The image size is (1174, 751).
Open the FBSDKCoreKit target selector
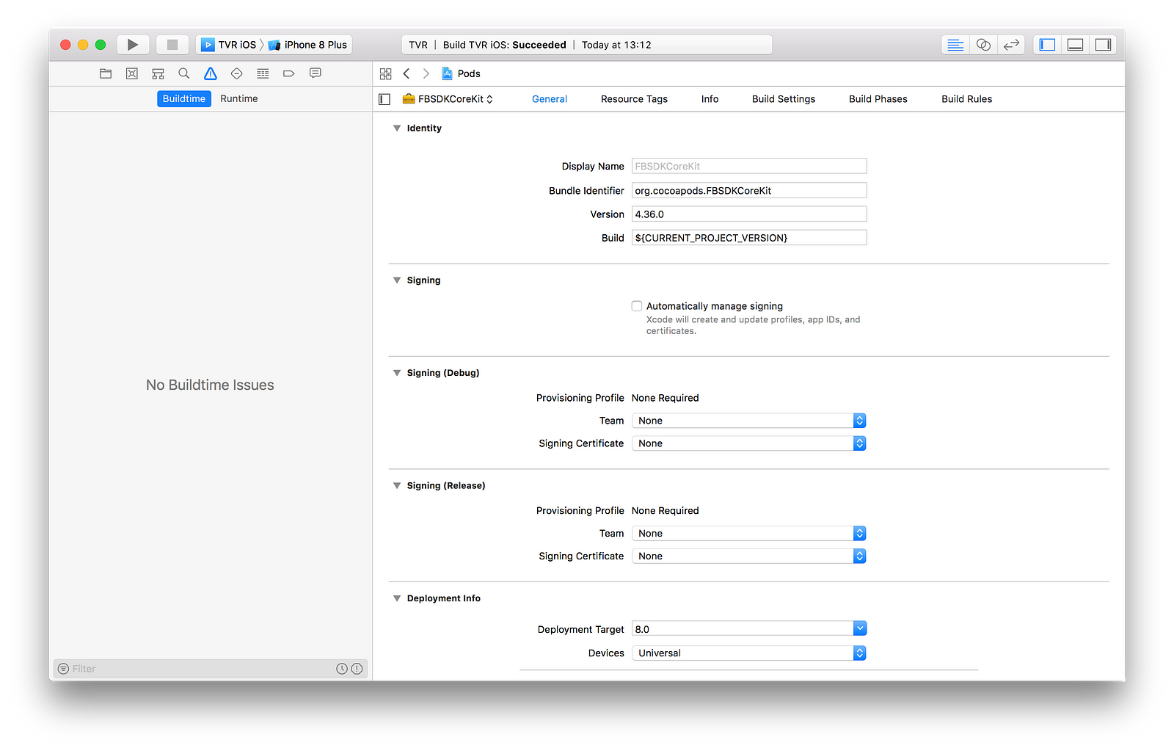click(448, 99)
